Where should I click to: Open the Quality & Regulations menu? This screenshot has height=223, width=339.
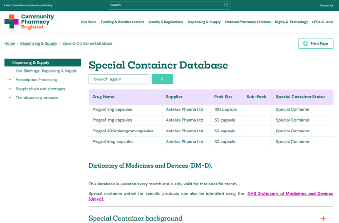point(165,22)
